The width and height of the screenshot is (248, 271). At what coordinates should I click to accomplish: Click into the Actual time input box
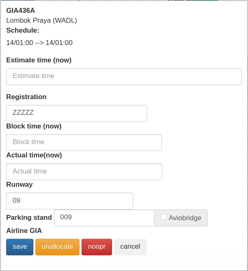[x=84, y=171]
